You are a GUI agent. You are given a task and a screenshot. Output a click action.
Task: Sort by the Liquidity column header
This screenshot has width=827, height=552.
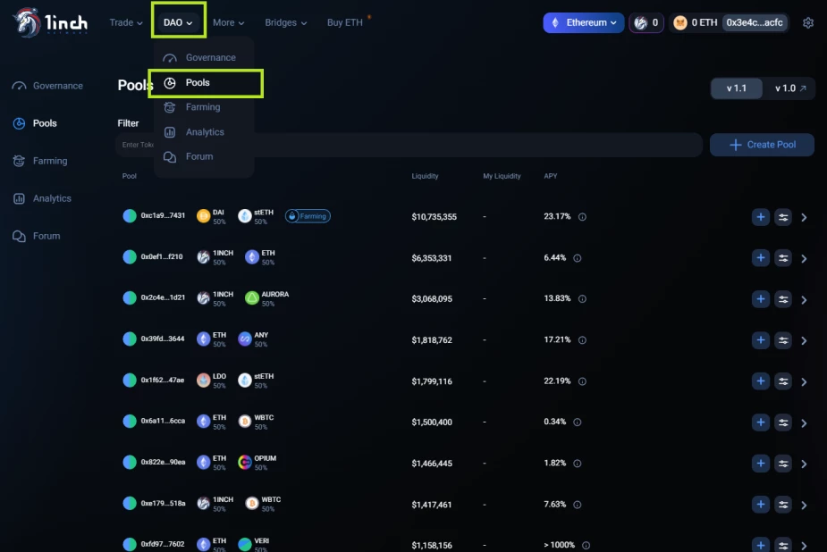coord(425,176)
